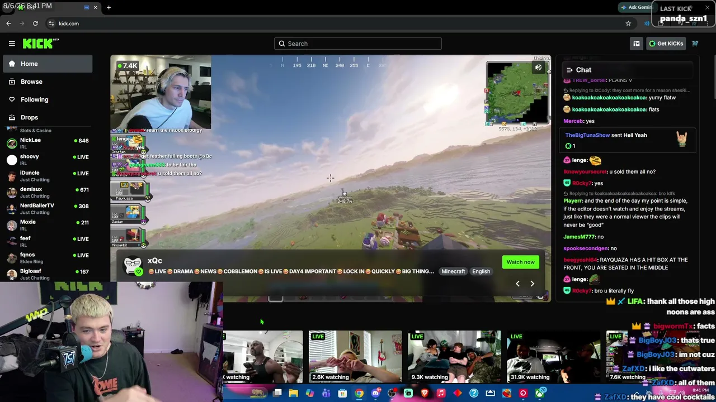Click the Get KICKs button
The height and width of the screenshot is (402, 716).
[666, 44]
